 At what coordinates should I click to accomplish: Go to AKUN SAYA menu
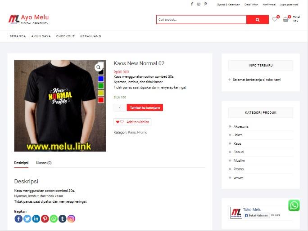[x=41, y=36]
